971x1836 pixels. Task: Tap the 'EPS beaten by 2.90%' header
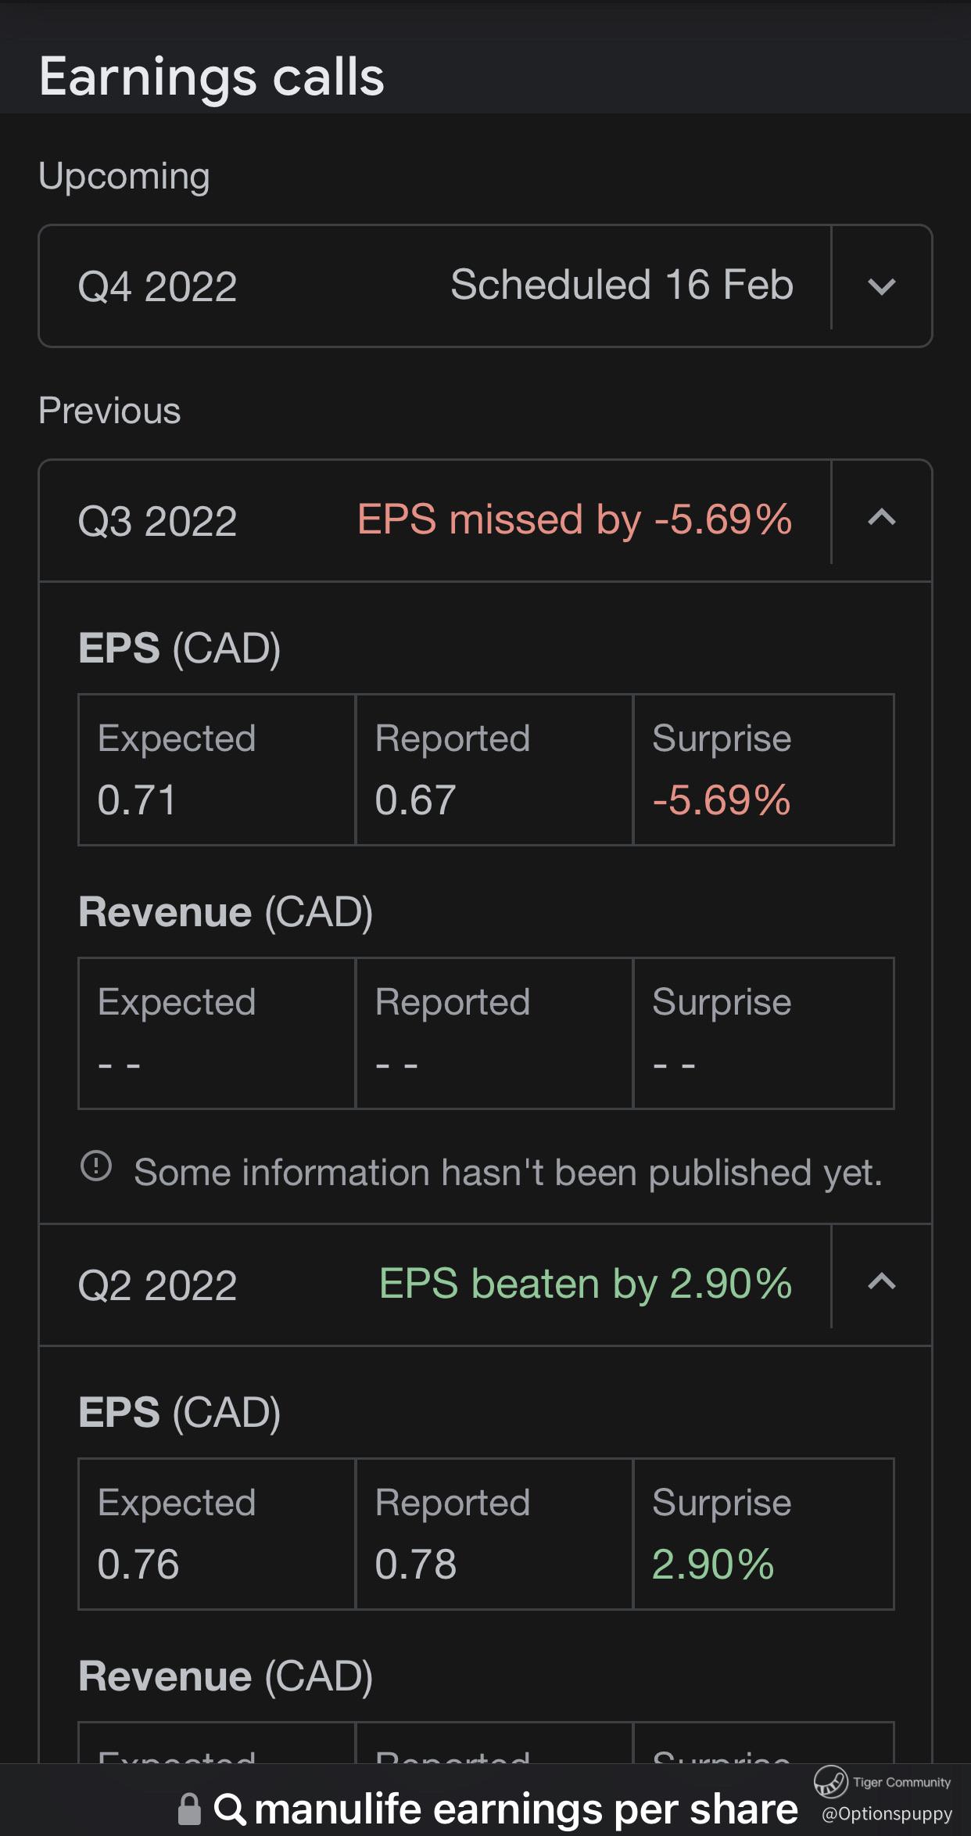pos(585,1284)
